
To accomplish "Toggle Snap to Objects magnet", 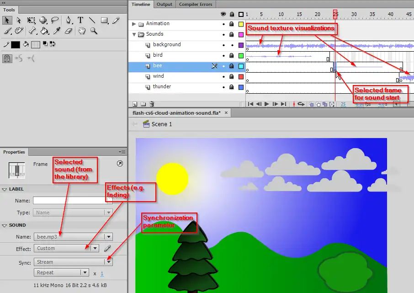I will (7, 59).
